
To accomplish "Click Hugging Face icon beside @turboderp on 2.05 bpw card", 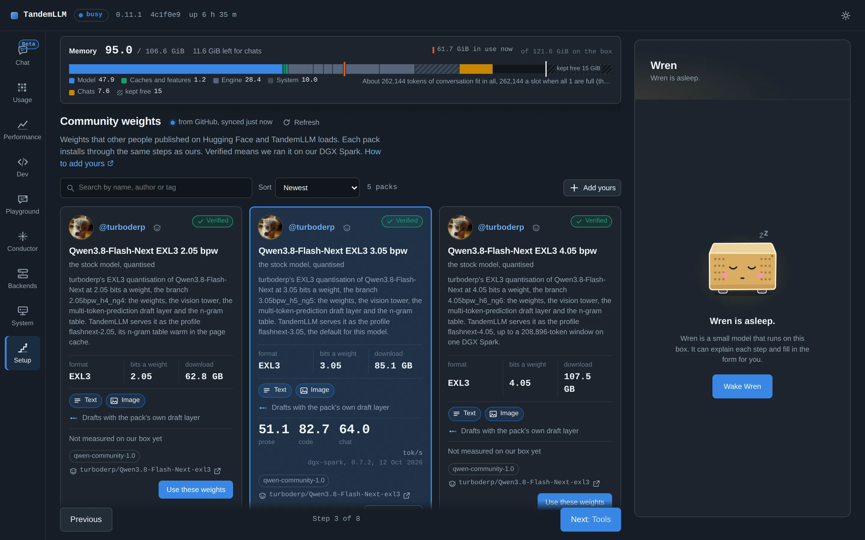I will pyautogui.click(x=157, y=228).
